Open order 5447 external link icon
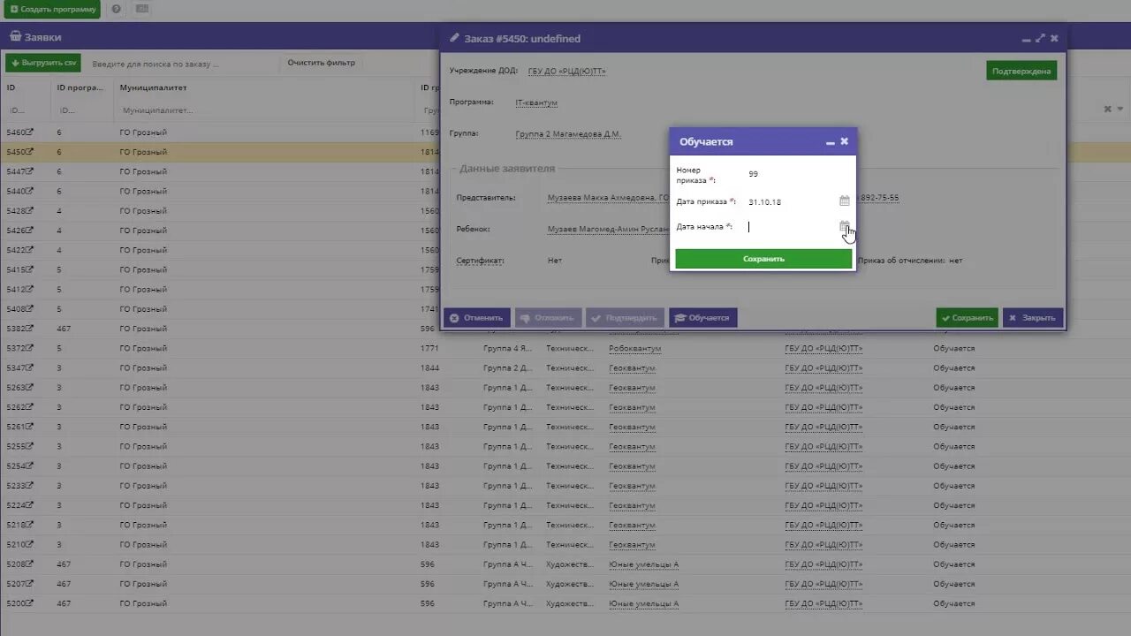The image size is (1131, 636). pyautogui.click(x=29, y=171)
